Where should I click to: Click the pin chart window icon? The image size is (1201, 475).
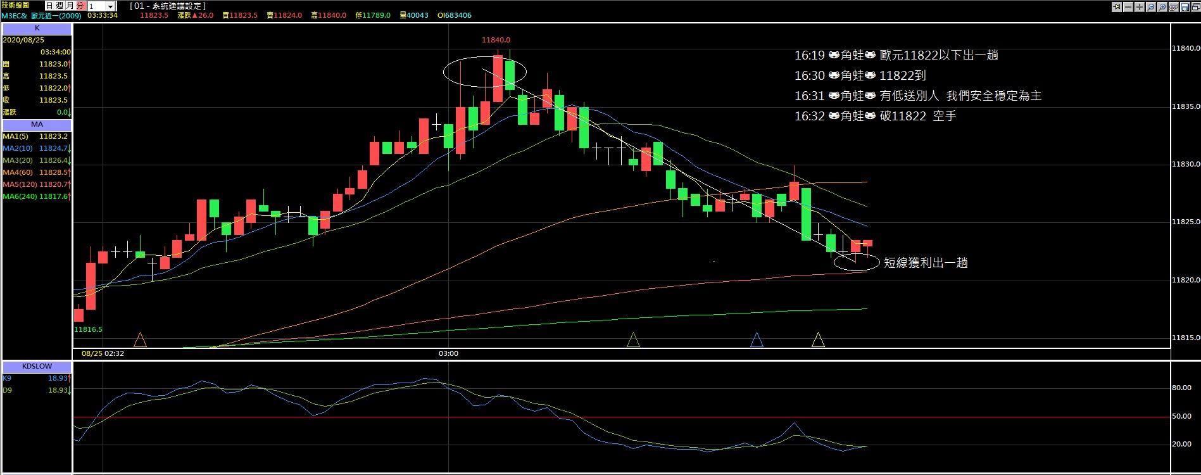pos(1117,7)
